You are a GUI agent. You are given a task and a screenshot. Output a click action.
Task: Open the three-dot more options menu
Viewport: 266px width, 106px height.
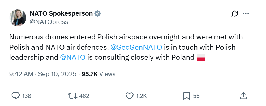(246, 14)
